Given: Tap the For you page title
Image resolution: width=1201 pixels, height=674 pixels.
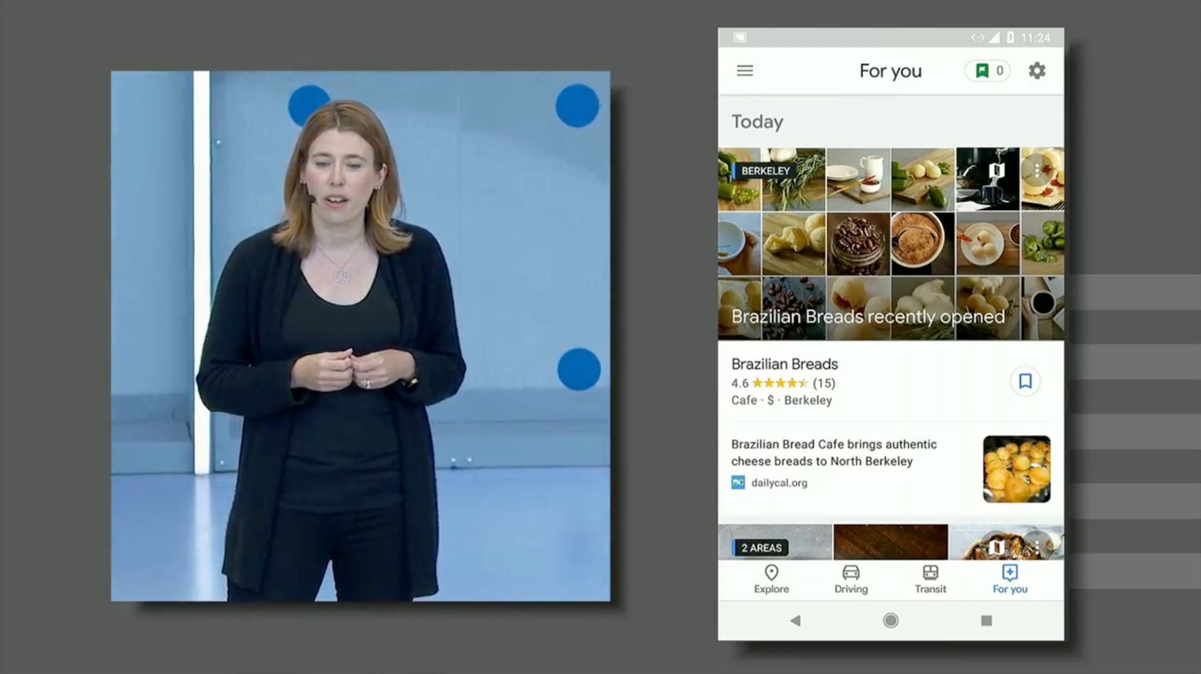Looking at the screenshot, I should tap(891, 71).
